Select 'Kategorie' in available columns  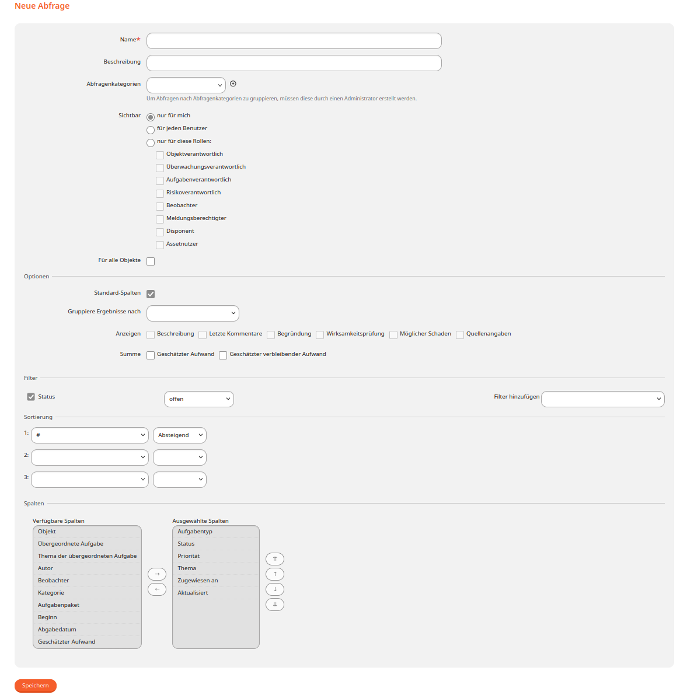pyautogui.click(x=87, y=593)
